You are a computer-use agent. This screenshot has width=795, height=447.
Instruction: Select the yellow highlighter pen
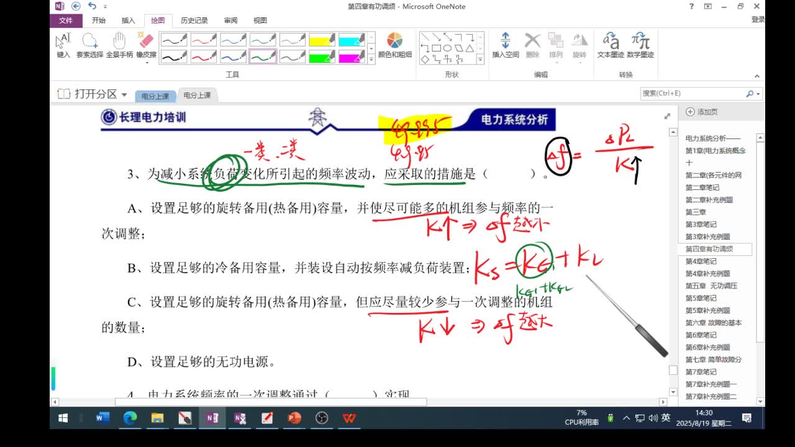click(x=322, y=40)
